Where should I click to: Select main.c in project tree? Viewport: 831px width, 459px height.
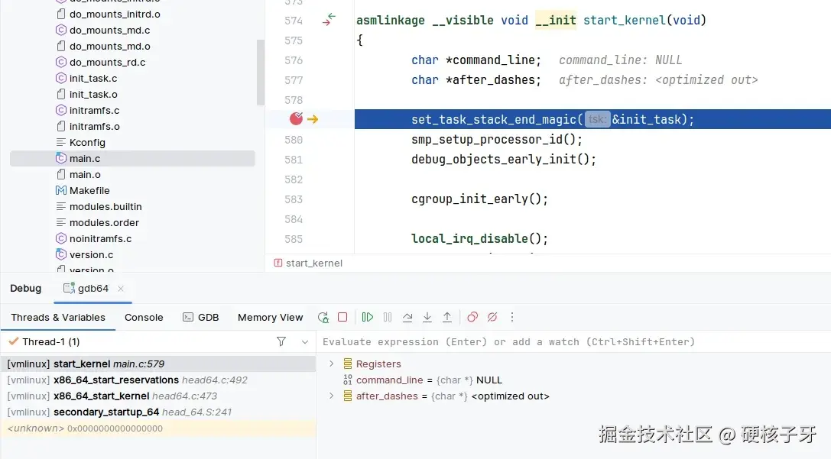(x=132, y=158)
